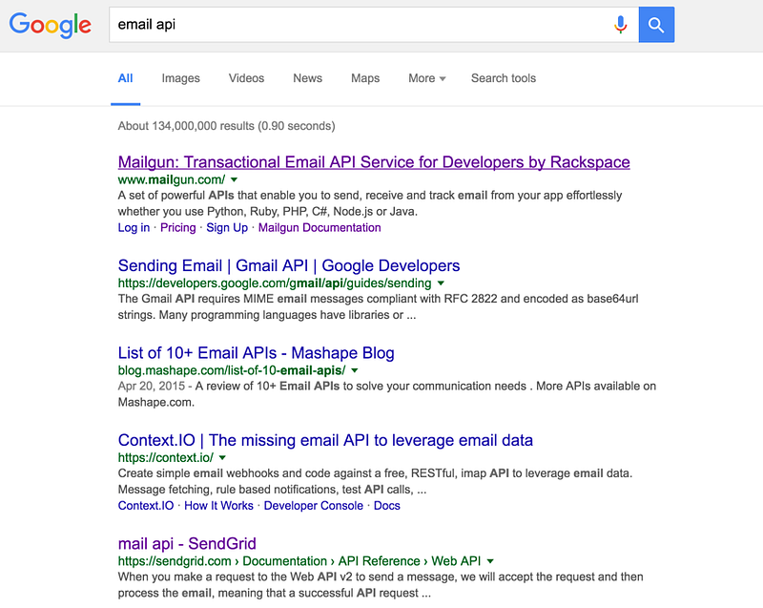The height and width of the screenshot is (608, 763).
Task: Open the Maps tab
Action: click(x=365, y=78)
